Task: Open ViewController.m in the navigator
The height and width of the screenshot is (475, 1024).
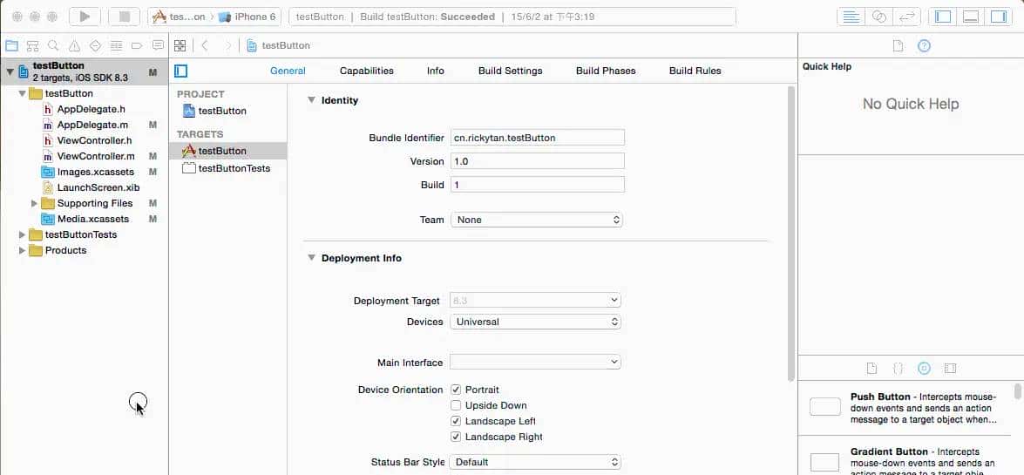Action: tap(96, 156)
